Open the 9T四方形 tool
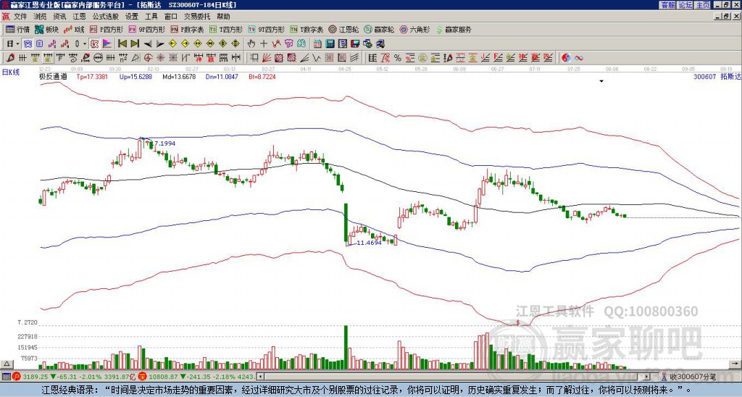Screen dimensions: 742x397 click(x=267, y=29)
